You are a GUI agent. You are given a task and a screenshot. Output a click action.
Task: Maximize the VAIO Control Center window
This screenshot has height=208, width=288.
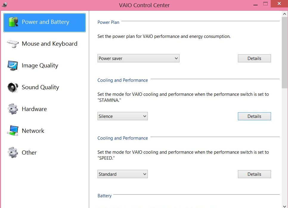pos(265,4)
